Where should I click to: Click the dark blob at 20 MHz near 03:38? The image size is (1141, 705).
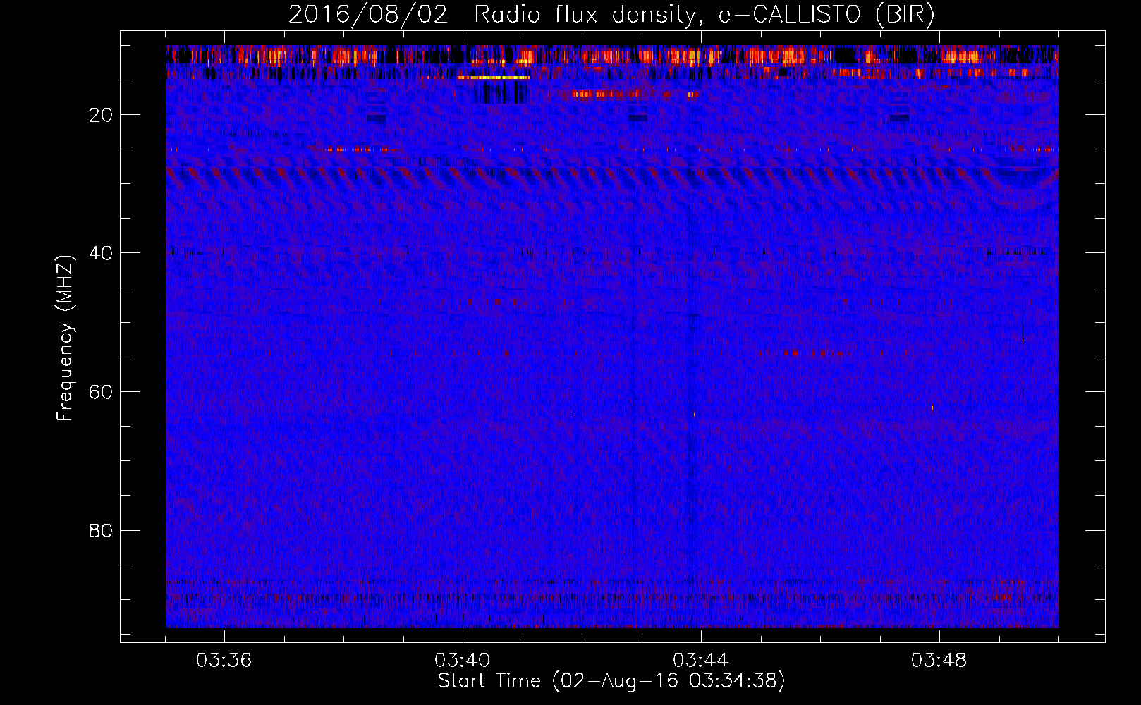coord(376,115)
